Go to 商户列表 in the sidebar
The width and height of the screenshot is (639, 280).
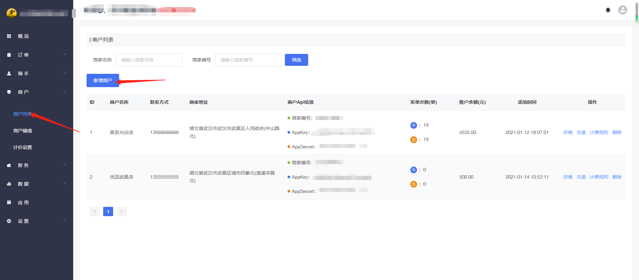click(22, 114)
